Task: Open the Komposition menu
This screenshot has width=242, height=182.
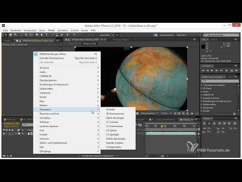Action: point(30,30)
